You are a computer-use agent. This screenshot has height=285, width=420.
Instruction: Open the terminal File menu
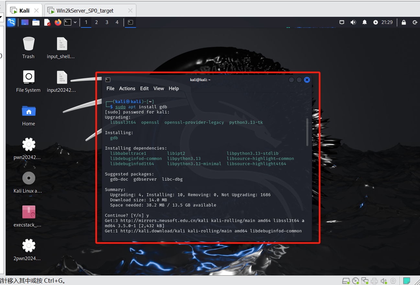point(110,89)
